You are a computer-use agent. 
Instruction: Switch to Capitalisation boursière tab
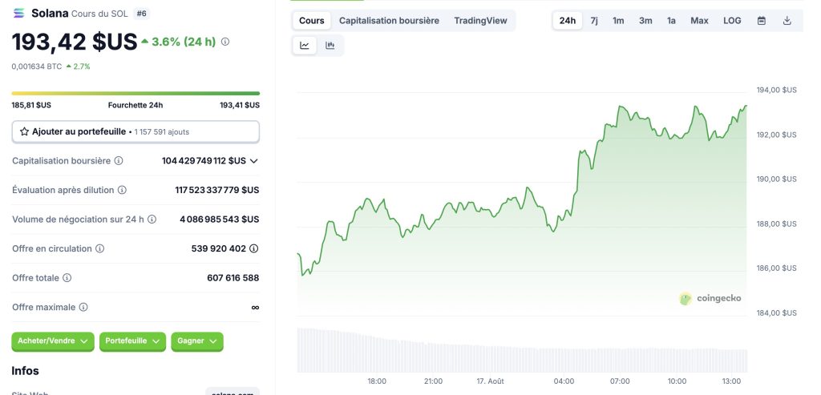(389, 21)
